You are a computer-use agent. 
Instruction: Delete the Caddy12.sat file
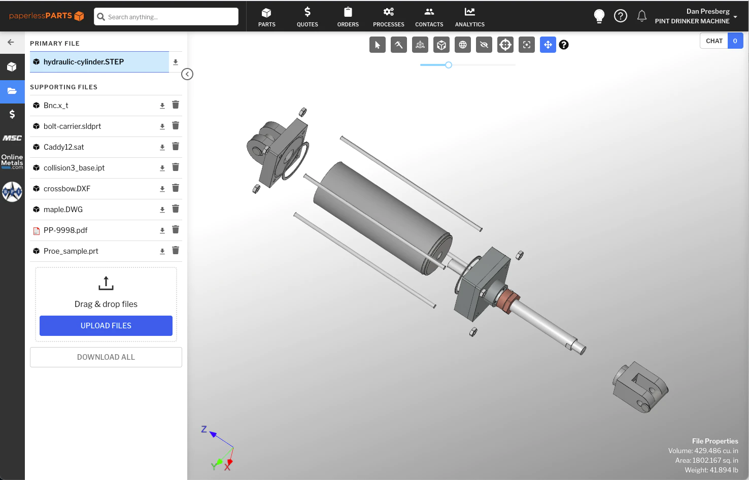pos(176,146)
